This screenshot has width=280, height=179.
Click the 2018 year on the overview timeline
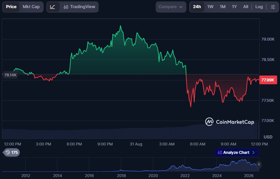click(122, 176)
